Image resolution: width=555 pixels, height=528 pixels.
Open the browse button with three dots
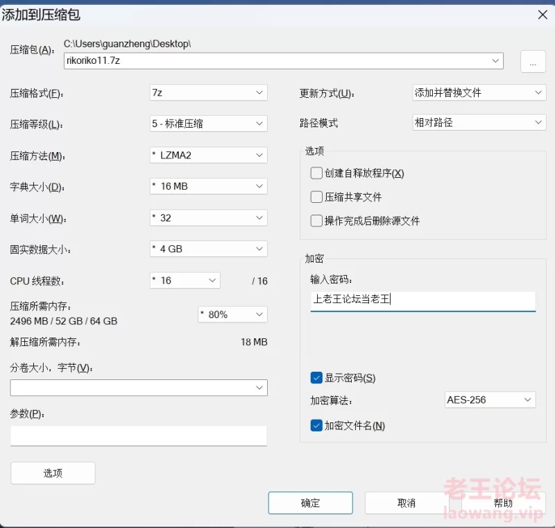point(533,62)
